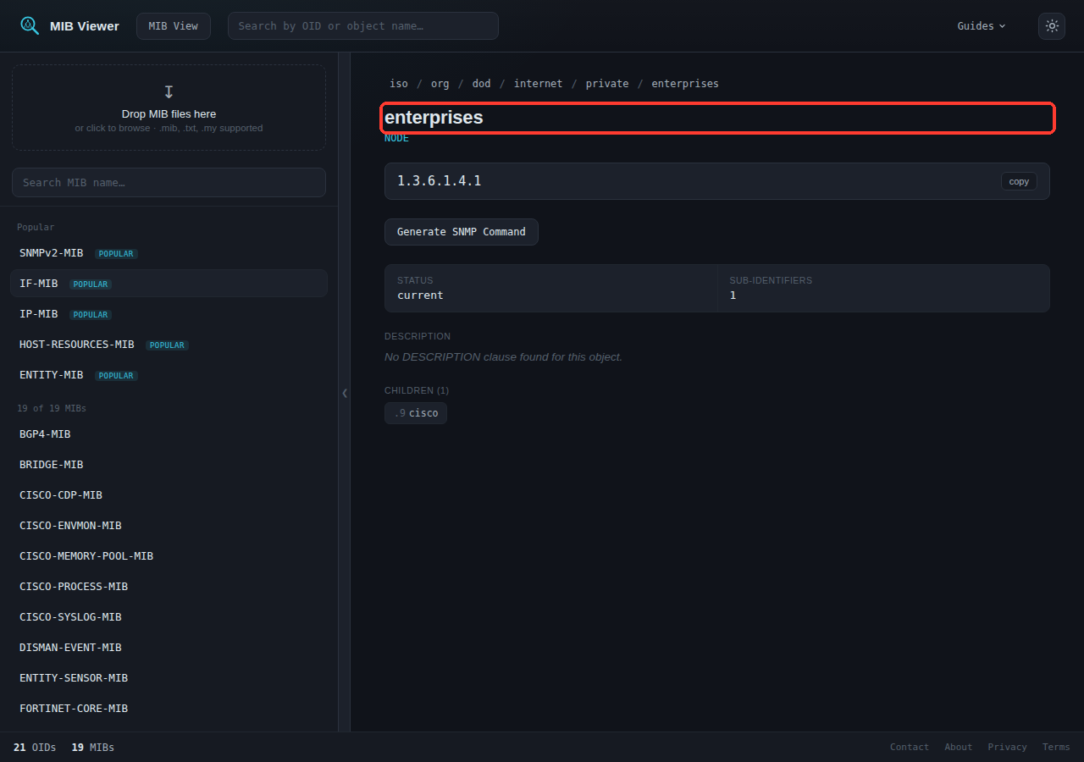Click the "19 of 19 MIBs" label
This screenshot has height=762, width=1084.
[52, 408]
